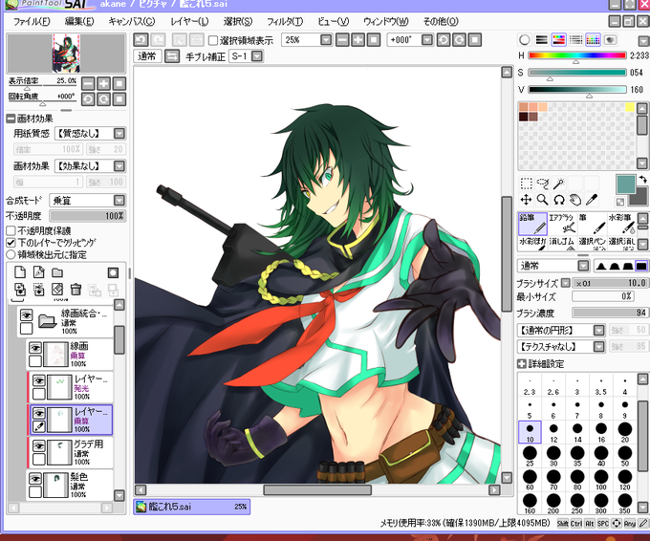Uncheck 下のレイヤーでクリッピング
650x541 pixels.
tap(11, 243)
